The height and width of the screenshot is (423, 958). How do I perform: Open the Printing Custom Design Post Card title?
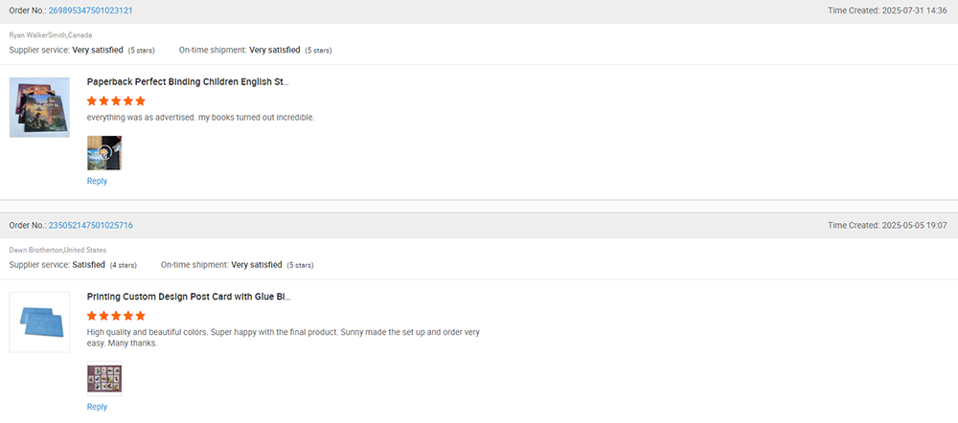[x=189, y=297]
